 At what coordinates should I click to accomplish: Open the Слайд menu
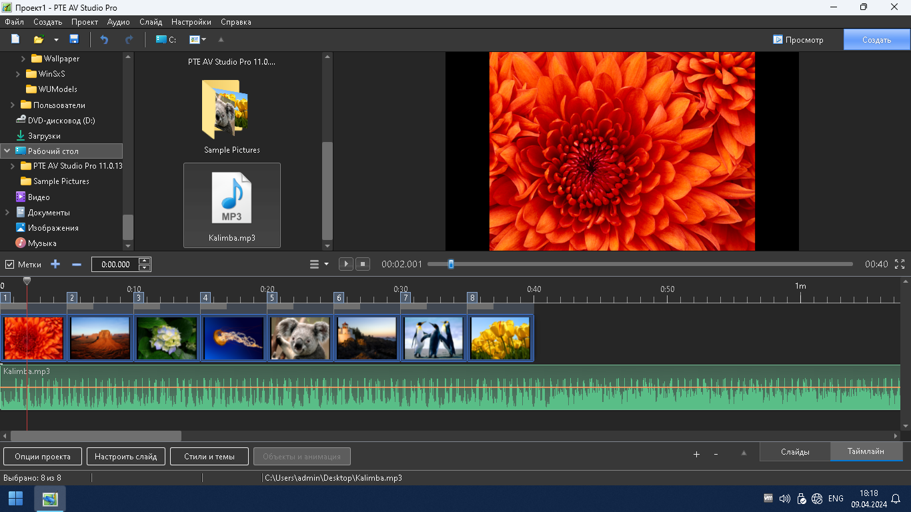(x=151, y=22)
